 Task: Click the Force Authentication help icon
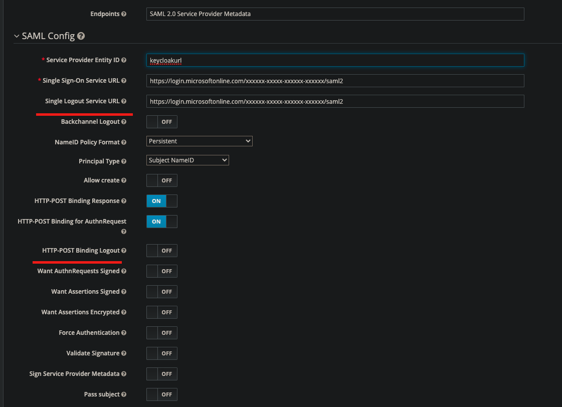[x=124, y=332]
